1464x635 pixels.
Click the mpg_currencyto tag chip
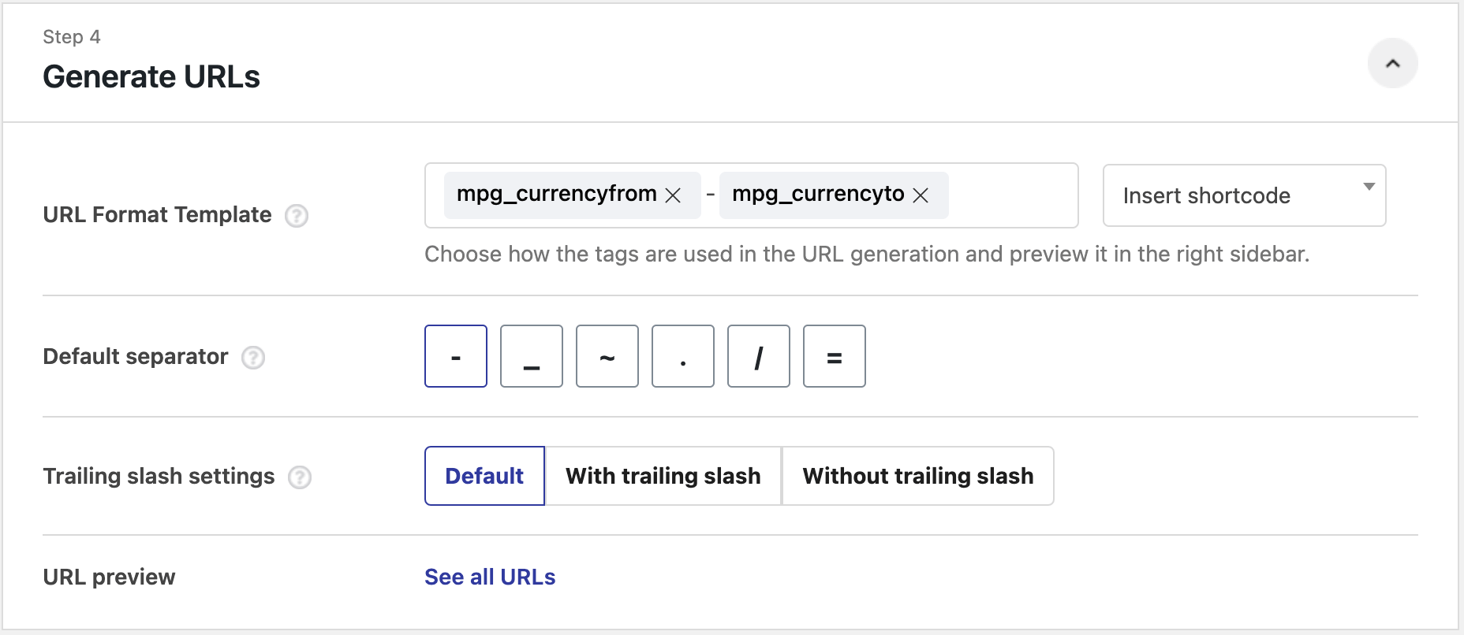click(817, 195)
